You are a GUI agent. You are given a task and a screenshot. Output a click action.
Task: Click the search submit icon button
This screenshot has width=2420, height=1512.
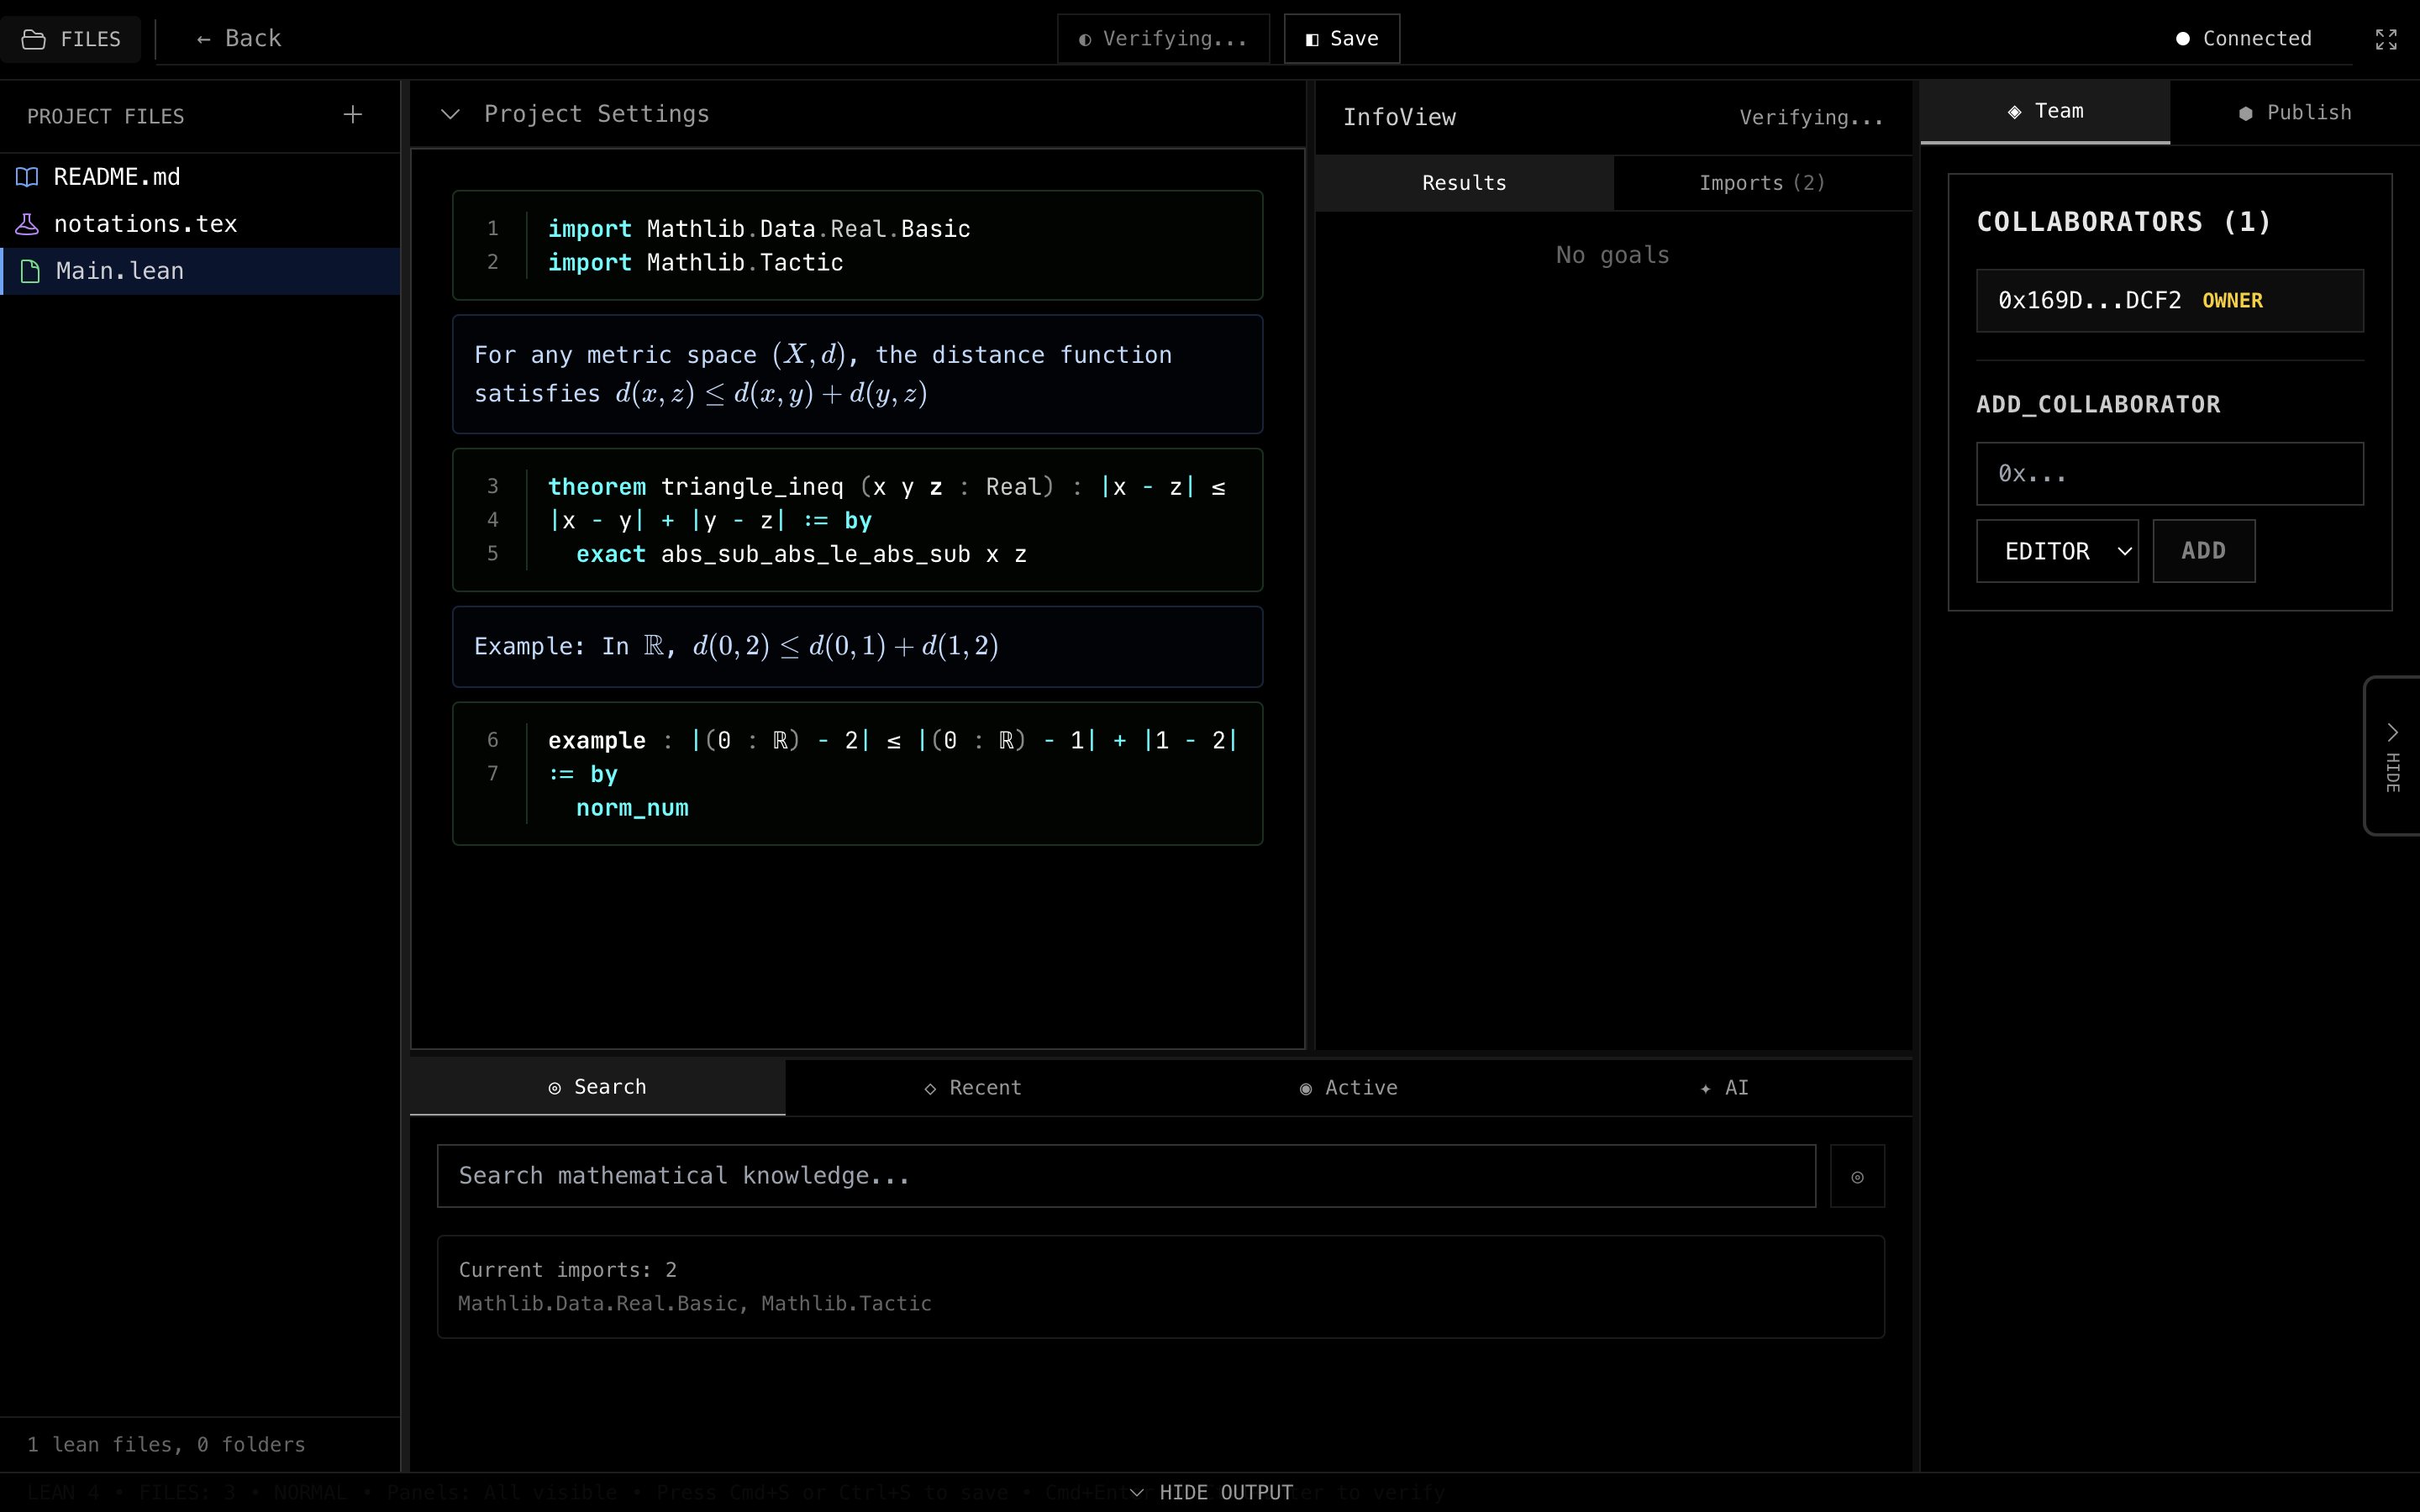tap(1857, 1176)
